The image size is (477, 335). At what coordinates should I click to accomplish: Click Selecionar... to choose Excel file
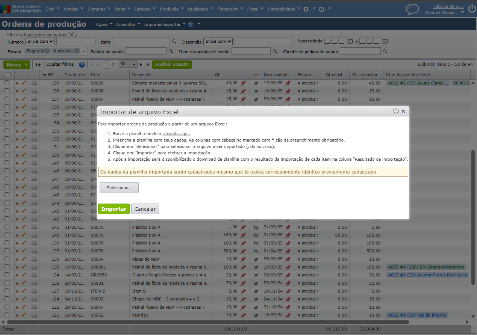119,188
